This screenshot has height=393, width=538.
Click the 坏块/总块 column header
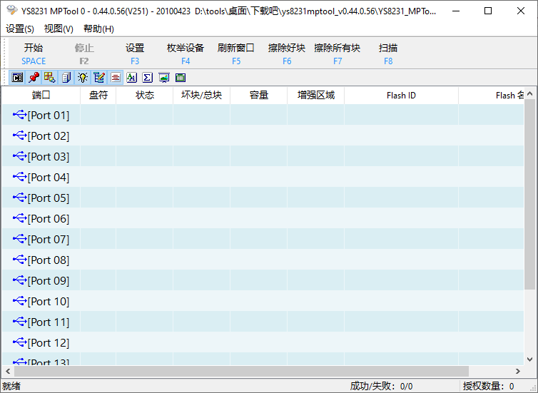pyautogui.click(x=202, y=96)
